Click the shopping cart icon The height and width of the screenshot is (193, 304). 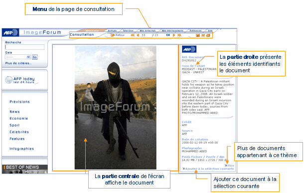tap(203, 35)
